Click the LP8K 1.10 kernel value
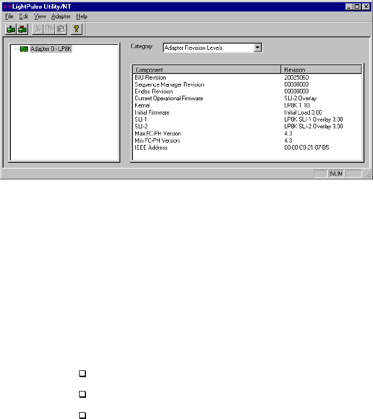373x419 pixels. [x=297, y=105]
